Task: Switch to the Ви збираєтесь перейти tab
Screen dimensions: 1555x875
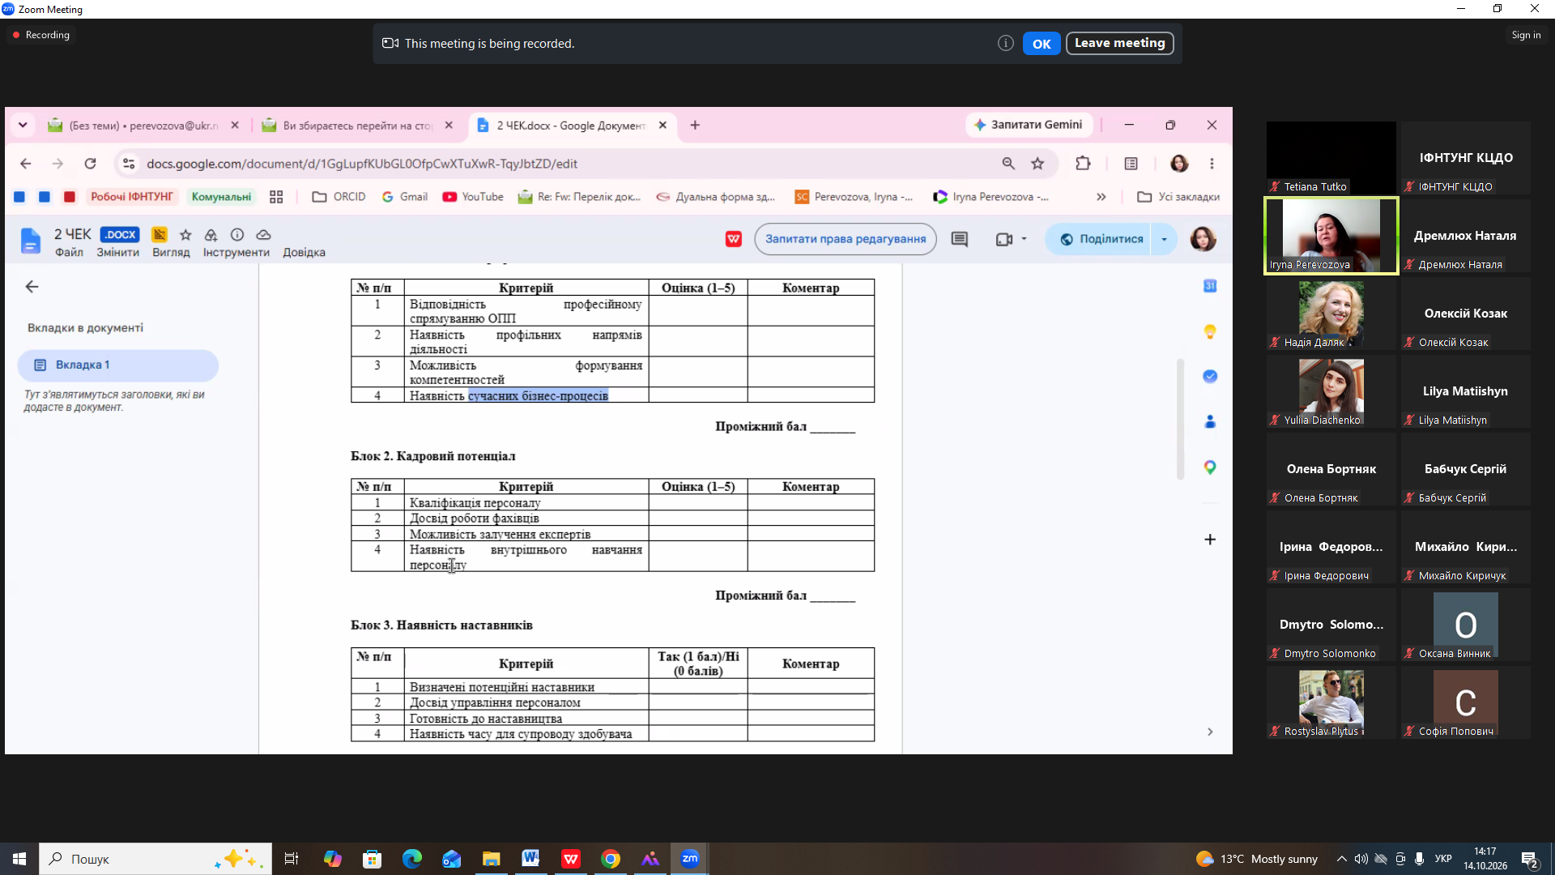Action: point(356,126)
